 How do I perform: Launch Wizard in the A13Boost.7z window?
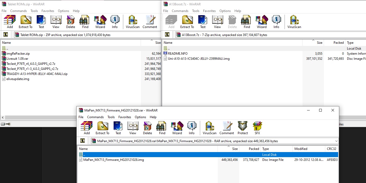tap(262, 22)
